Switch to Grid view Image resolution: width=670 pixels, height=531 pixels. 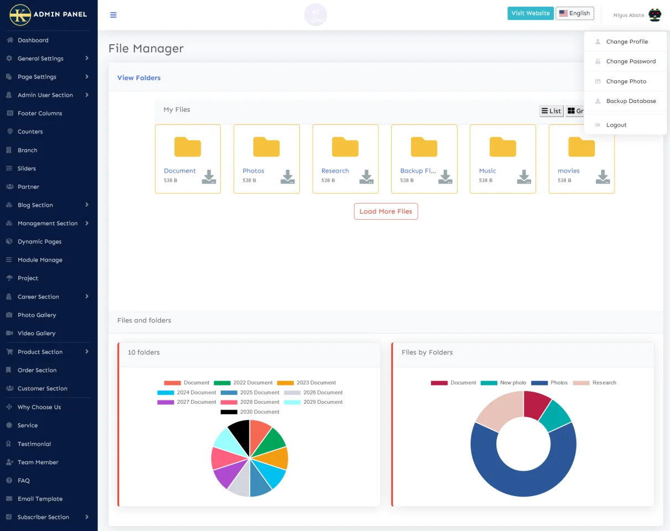(575, 111)
